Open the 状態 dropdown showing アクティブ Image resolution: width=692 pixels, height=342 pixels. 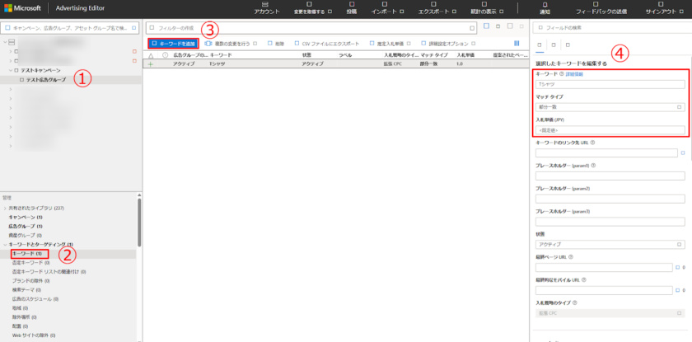click(610, 244)
